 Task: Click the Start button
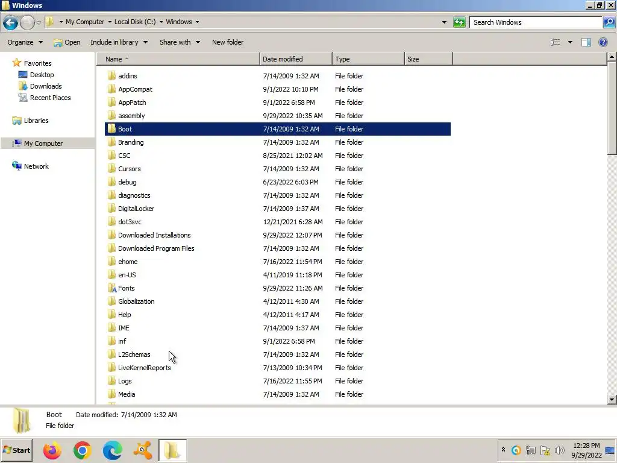pos(16,450)
